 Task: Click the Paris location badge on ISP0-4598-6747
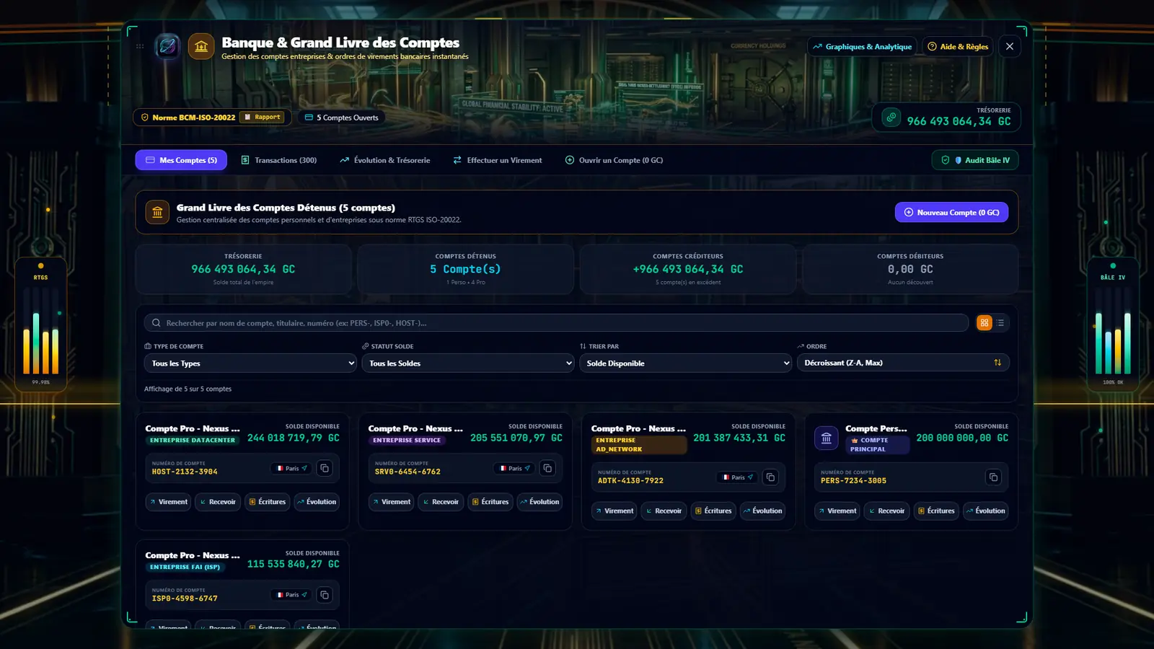coord(292,595)
